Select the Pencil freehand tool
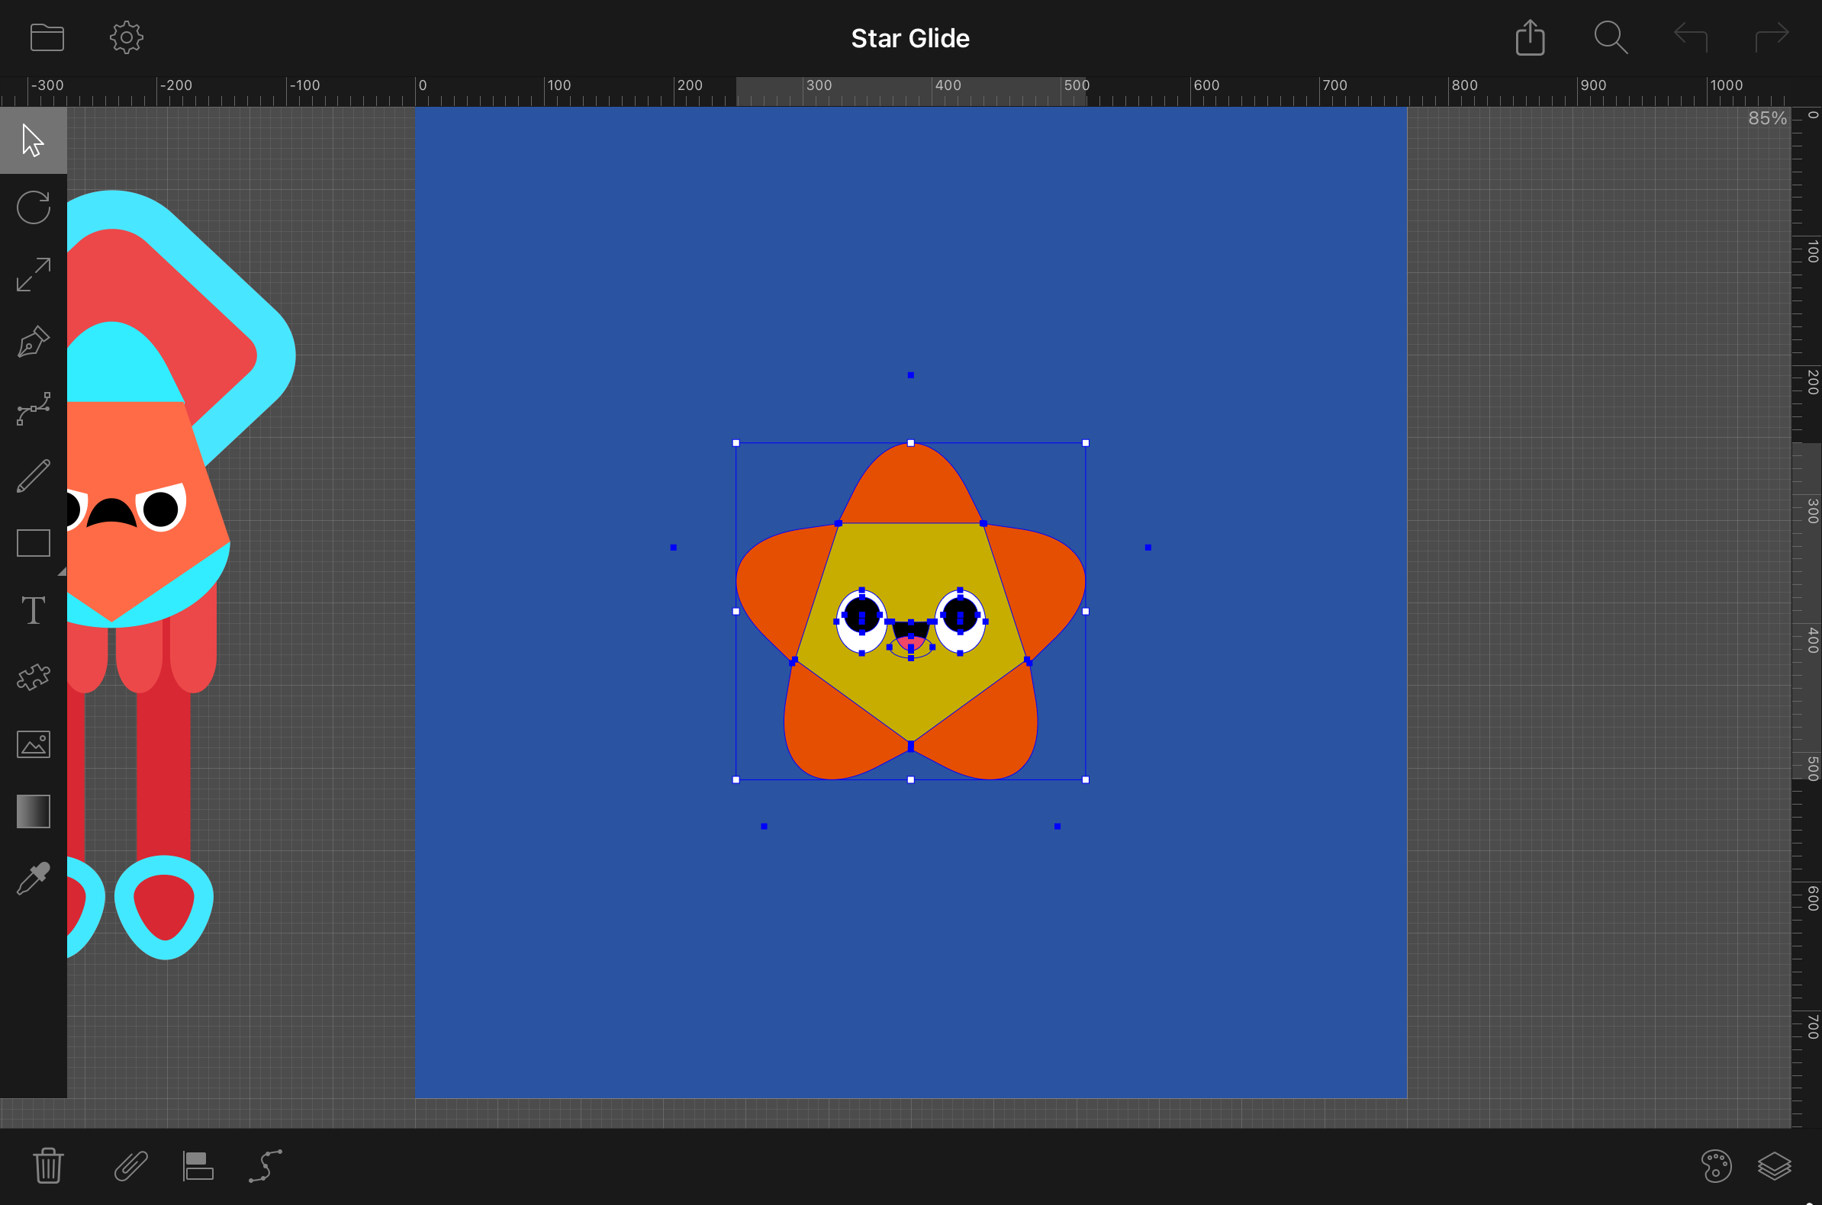 tap(33, 476)
